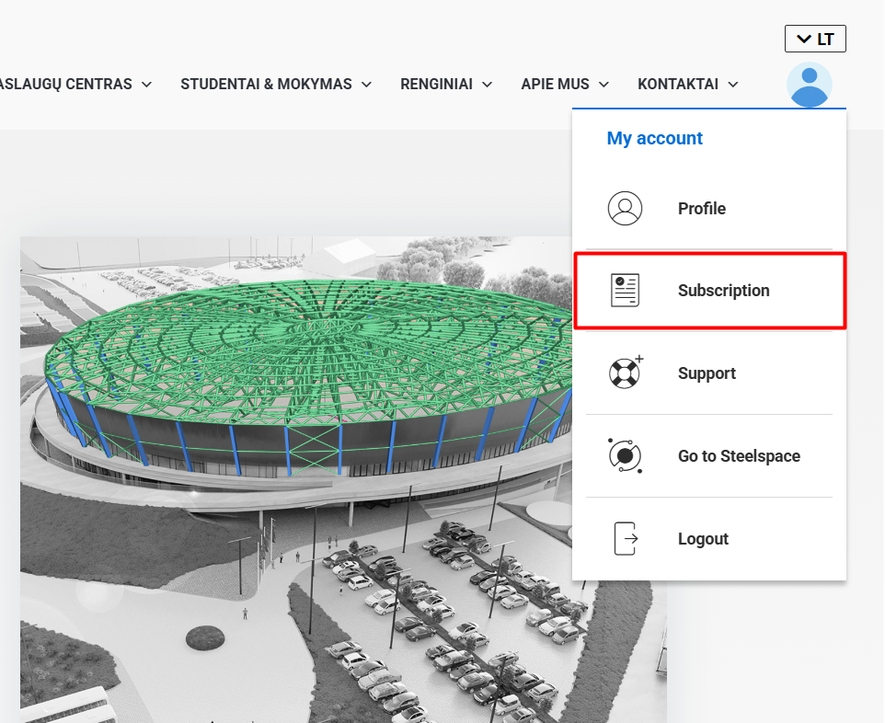This screenshot has width=885, height=723.
Task: Click the Support lifebuoy icon
Action: coord(626,373)
